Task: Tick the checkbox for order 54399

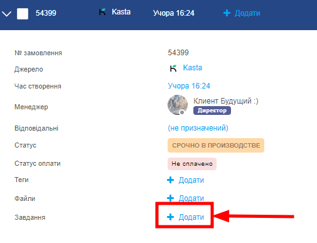Action: pos(23,14)
